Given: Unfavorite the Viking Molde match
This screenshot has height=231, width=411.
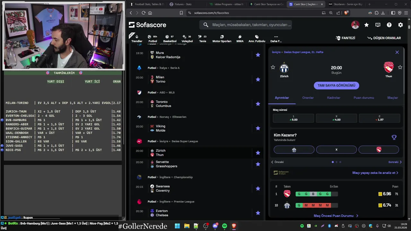Looking at the screenshot, I should (x=258, y=128).
